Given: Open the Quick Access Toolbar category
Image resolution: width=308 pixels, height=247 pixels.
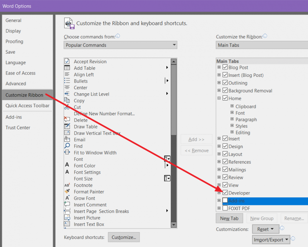Looking at the screenshot, I should [x=28, y=105].
